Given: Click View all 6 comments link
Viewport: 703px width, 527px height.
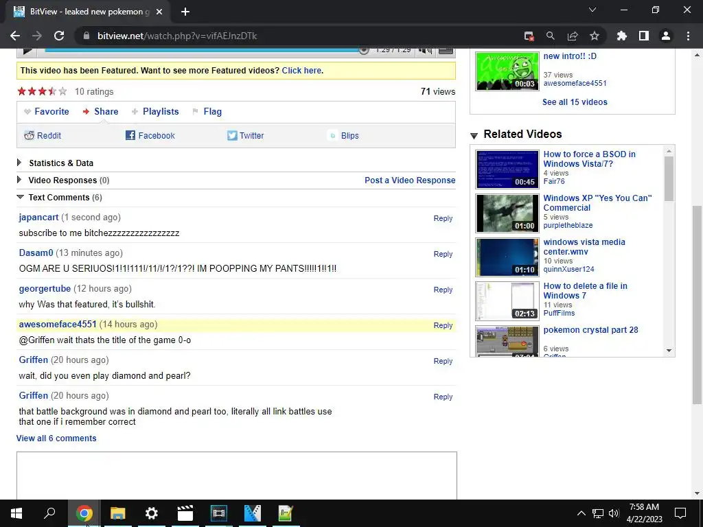Looking at the screenshot, I should 56,438.
